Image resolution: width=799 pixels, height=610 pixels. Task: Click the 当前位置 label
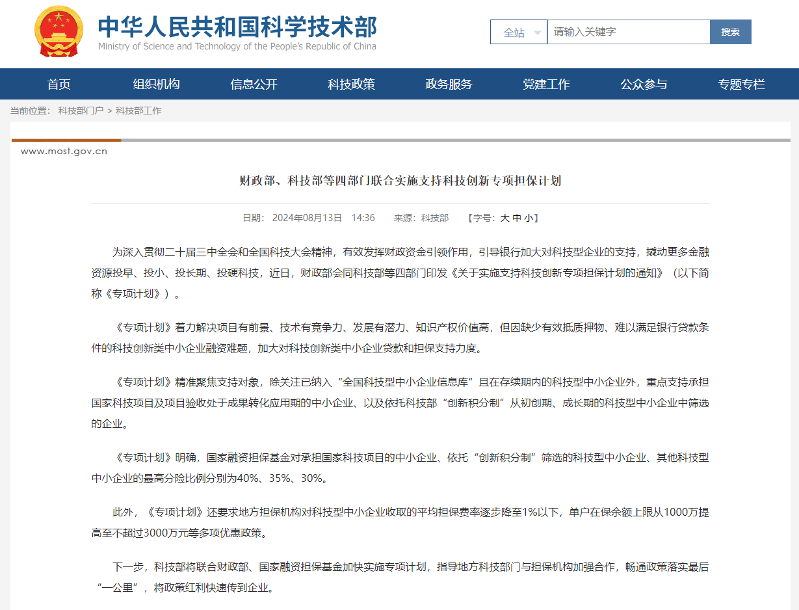click(30, 111)
